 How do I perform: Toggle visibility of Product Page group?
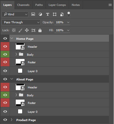pos(5,120)
